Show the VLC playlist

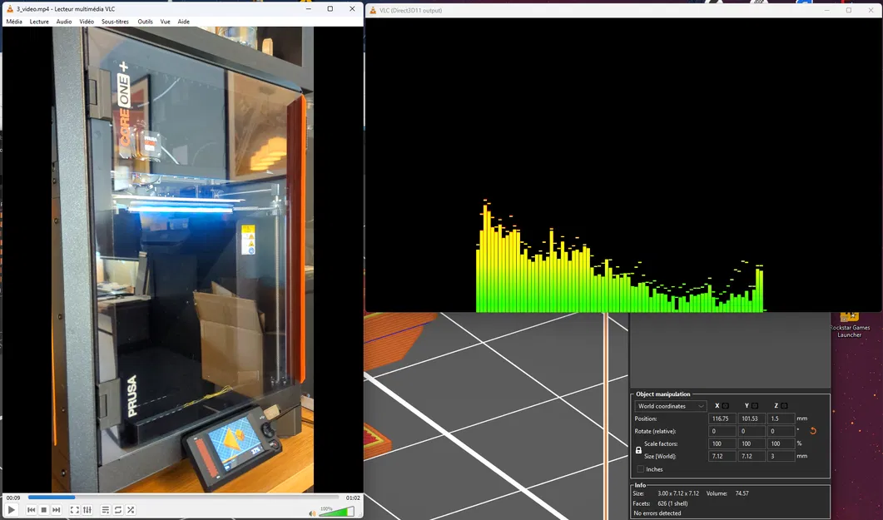106,510
